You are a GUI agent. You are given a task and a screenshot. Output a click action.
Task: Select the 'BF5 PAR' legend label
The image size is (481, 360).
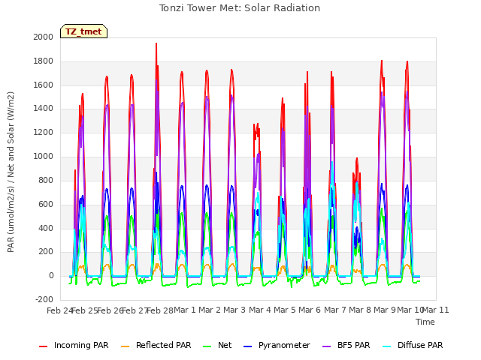[354, 345]
